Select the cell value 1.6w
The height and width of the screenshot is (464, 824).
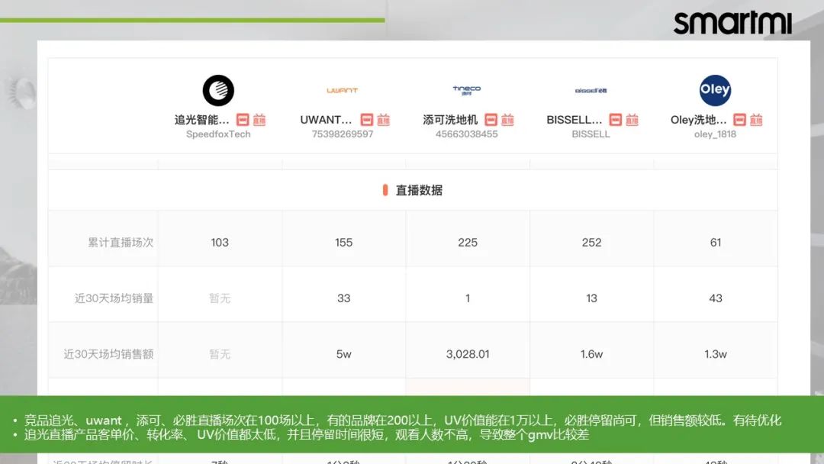click(592, 354)
